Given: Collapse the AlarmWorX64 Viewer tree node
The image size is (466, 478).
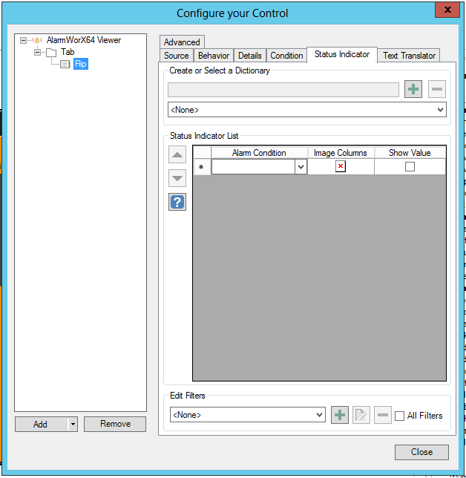Looking at the screenshot, I should pos(24,41).
